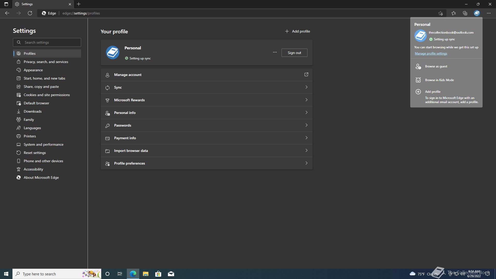Click Add profile on profile page
496x279 pixels.
click(297, 31)
